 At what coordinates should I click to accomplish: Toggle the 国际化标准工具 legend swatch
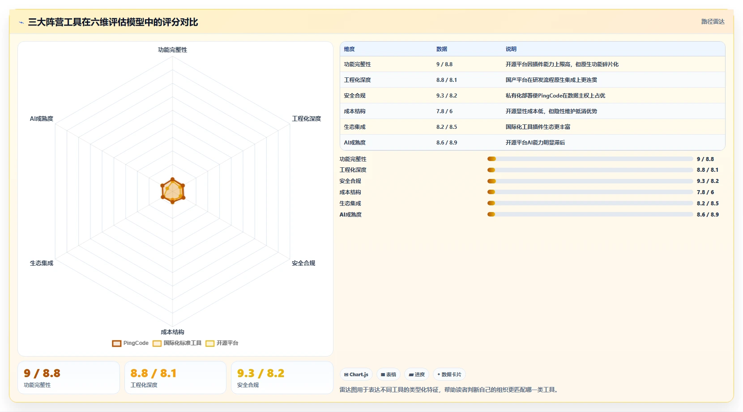157,344
